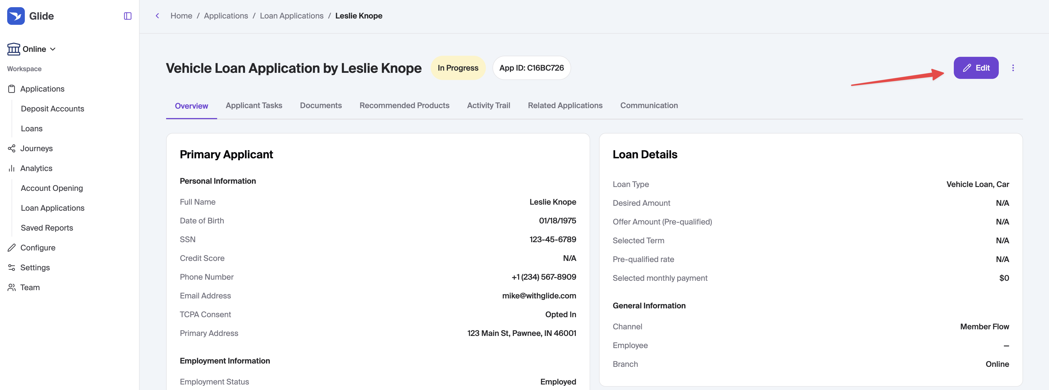Image resolution: width=1049 pixels, height=390 pixels.
Task: Open Deposit Accounts in sidebar
Action: (52, 109)
